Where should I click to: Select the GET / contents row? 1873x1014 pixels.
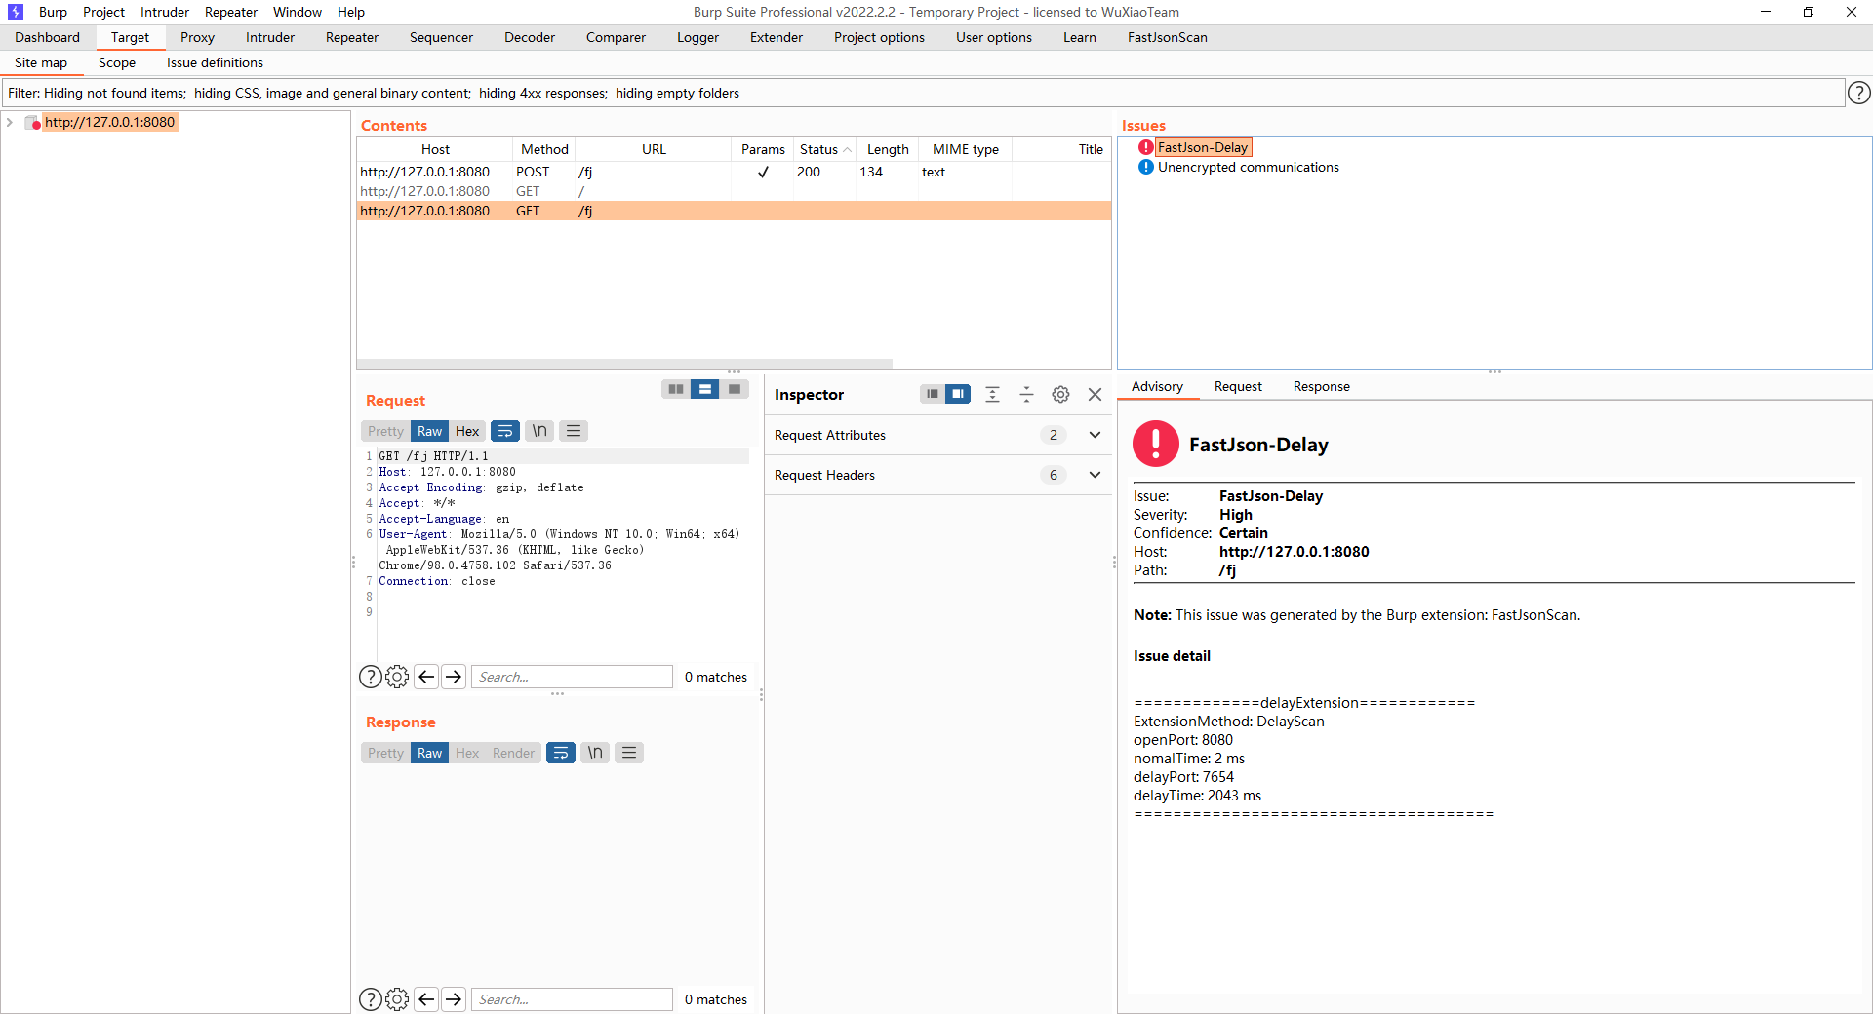(734, 191)
